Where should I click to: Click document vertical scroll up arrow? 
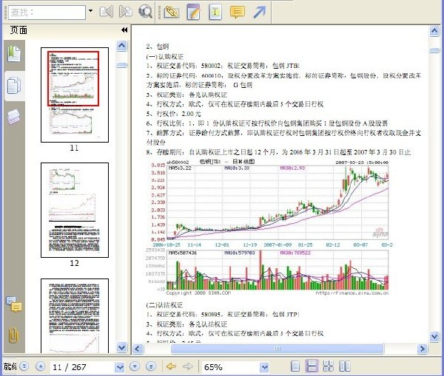(x=434, y=30)
